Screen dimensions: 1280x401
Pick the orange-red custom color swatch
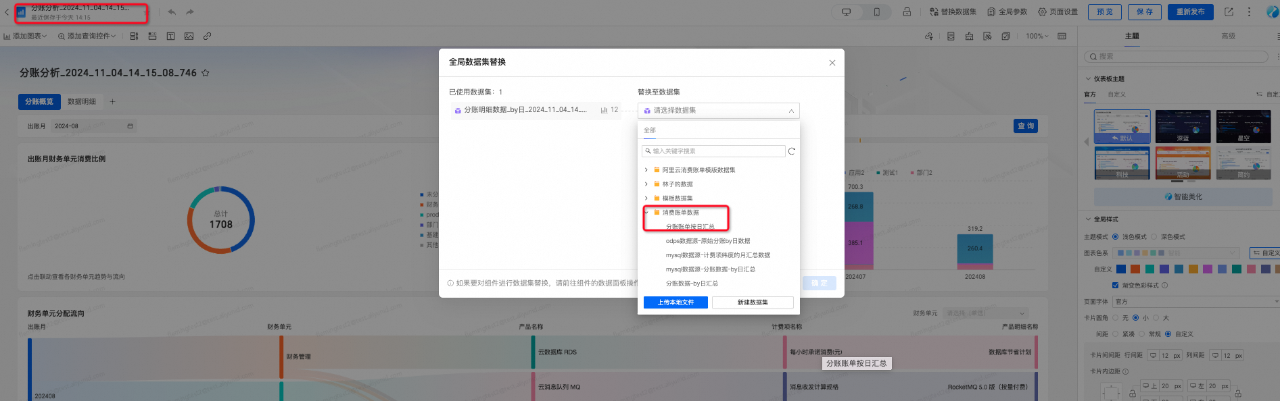click(x=1135, y=269)
